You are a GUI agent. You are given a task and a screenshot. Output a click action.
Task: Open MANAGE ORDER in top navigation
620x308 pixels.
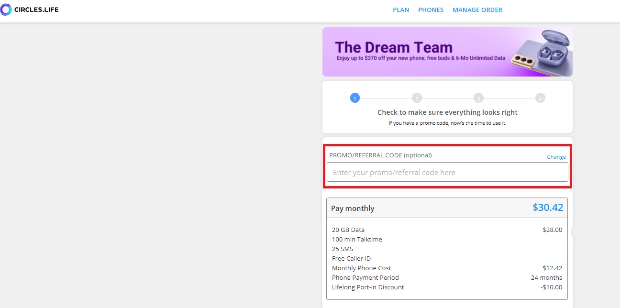(x=477, y=10)
